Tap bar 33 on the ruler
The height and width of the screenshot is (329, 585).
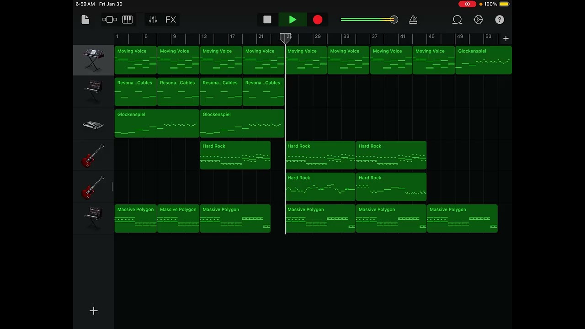346,36
